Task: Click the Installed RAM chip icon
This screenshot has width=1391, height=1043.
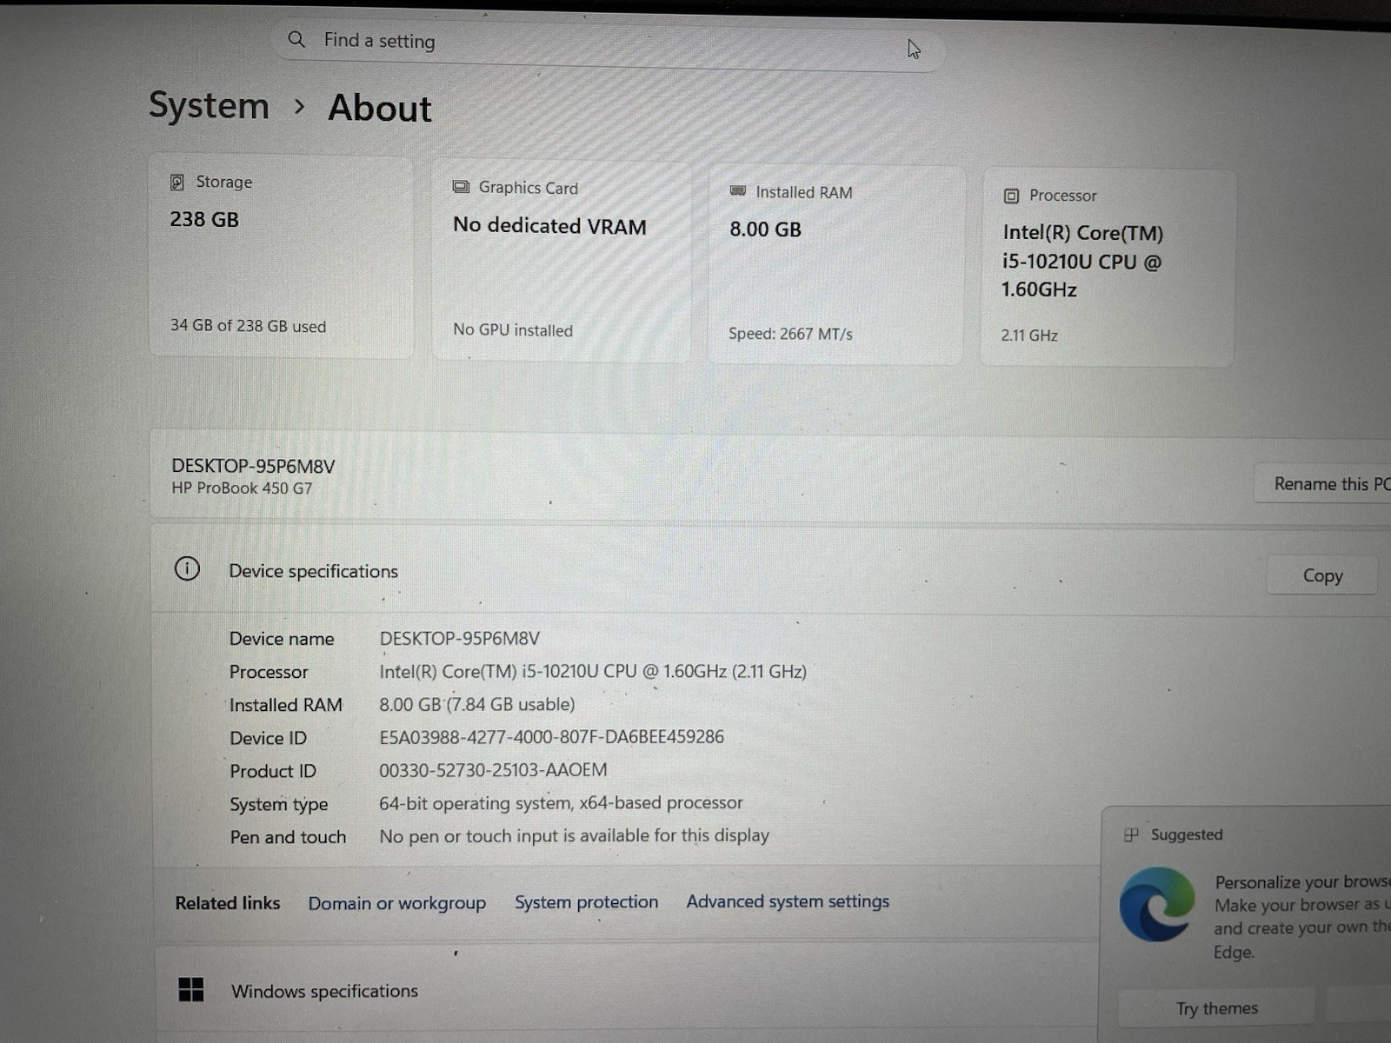Action: [737, 190]
